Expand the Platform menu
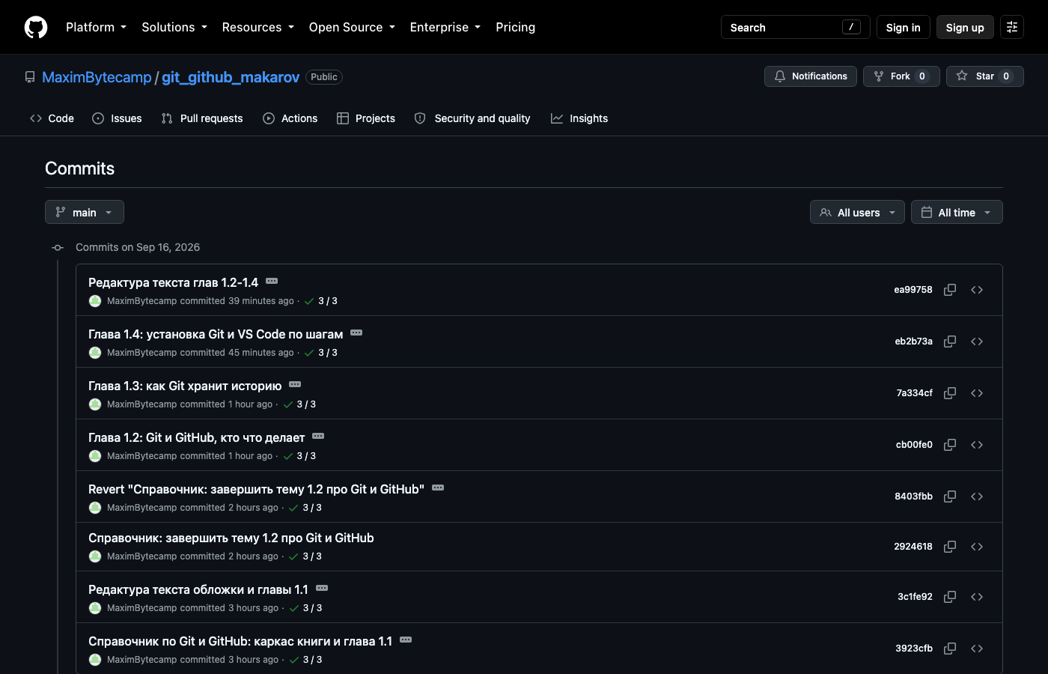 click(x=96, y=27)
